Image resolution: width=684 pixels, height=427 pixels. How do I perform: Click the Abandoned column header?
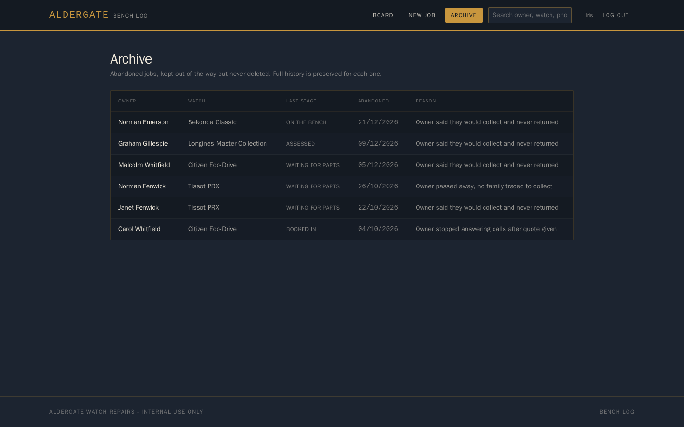click(x=373, y=101)
